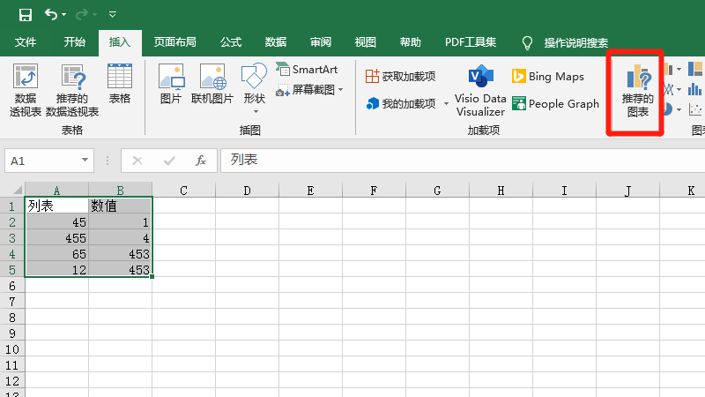Insert a 数据透视表 PivotTable

click(26, 90)
